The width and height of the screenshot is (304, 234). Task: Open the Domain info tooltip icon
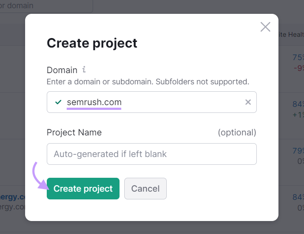84,69
